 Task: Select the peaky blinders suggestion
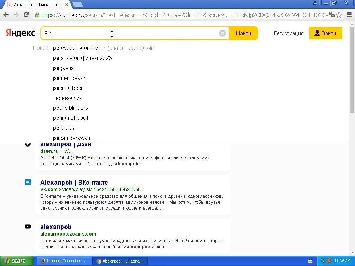pyautogui.click(x=70, y=108)
